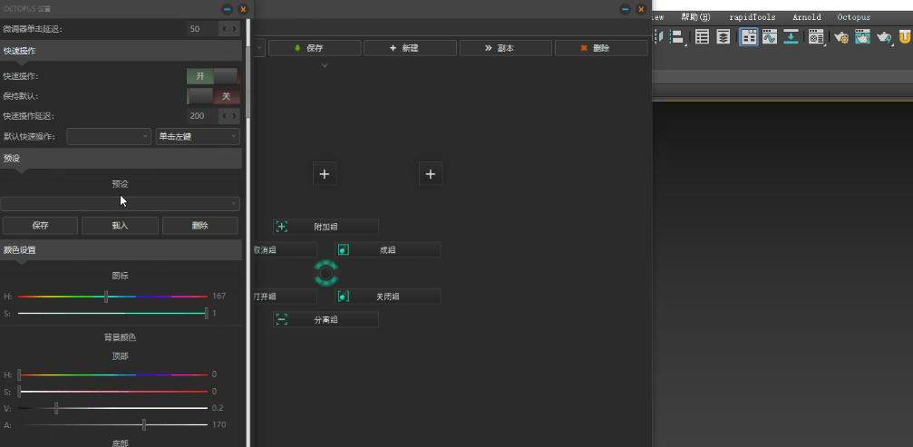This screenshot has height=447, width=913.
Task: Toggle the highlighted Ribbon icon
Action: pyautogui.click(x=749, y=37)
